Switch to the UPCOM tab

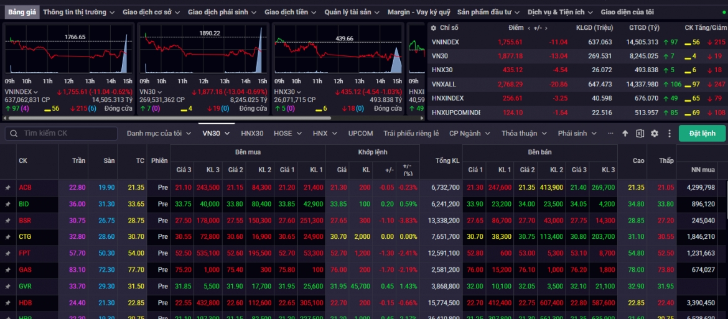(361, 134)
